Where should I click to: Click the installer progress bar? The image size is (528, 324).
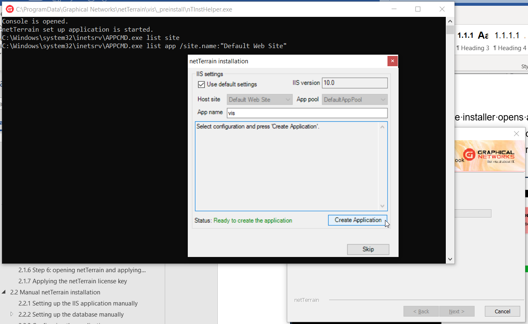pyautogui.click(x=473, y=213)
